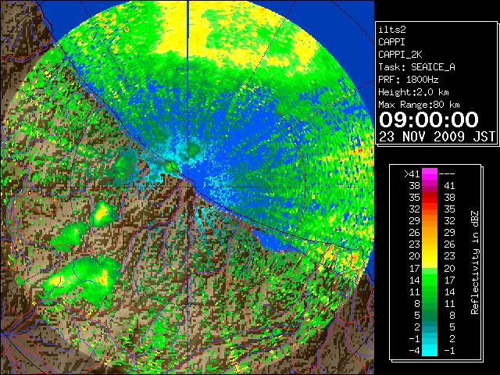Pick the magenta >41 dBZ legend swatch
Image resolution: width=500 pixels, height=375 pixels.
(x=430, y=173)
